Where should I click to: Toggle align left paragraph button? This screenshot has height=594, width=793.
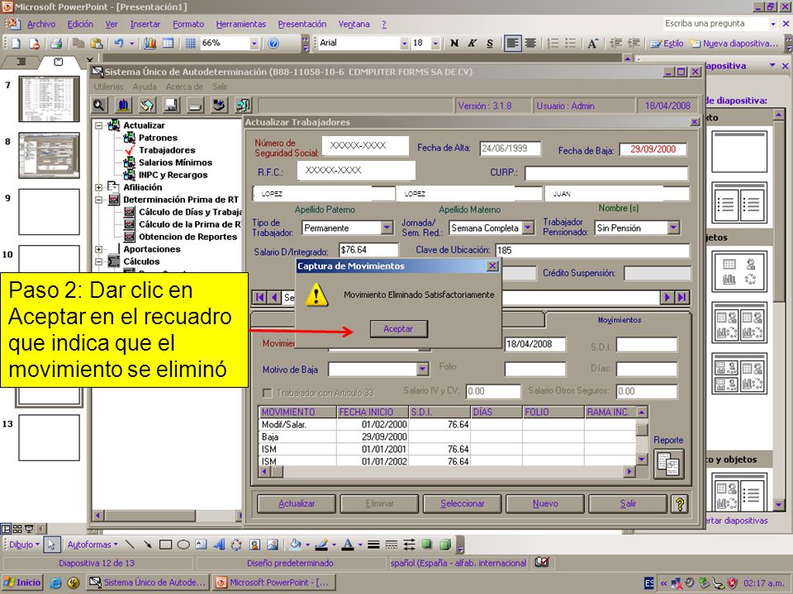click(512, 44)
